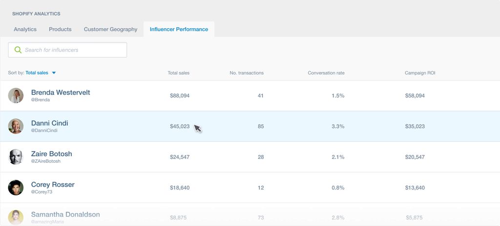This screenshot has height=226, width=500.
Task: Click Brenda Westervelt's profile avatar
Action: (16, 95)
